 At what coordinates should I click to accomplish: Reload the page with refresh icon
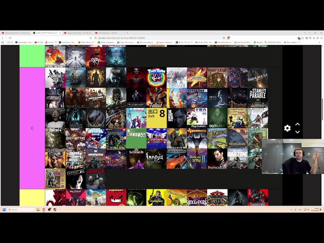click(10, 38)
